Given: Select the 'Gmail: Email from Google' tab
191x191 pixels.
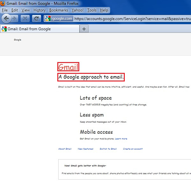Looking at the screenshot, I should click(x=40, y=29).
